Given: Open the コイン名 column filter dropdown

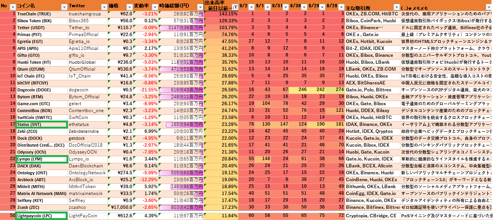Looking at the screenshot, I should click(63, 7).
